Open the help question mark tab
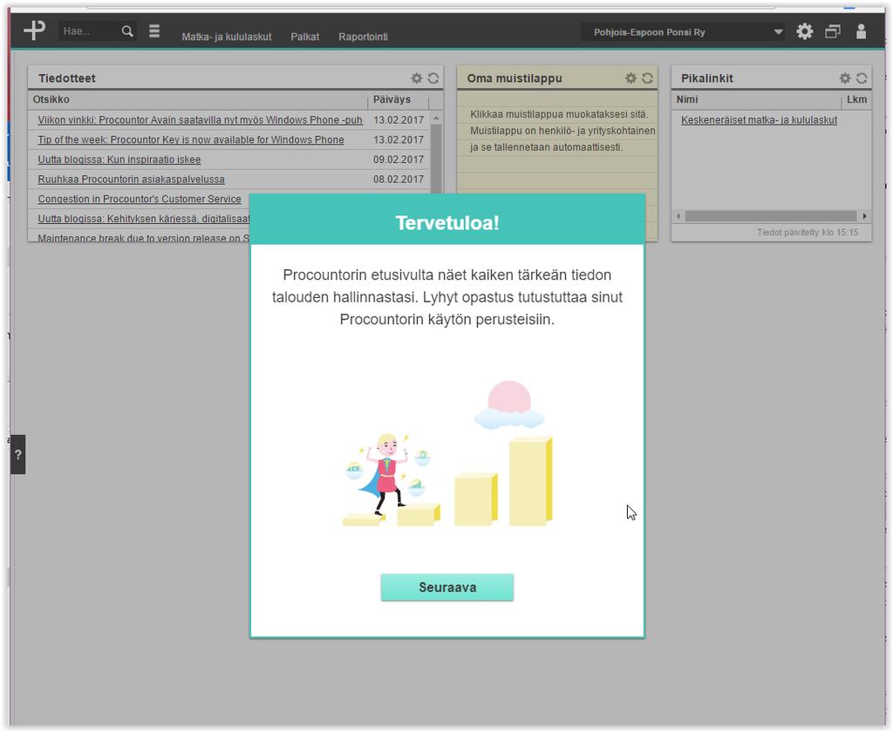Screen dimensions: 893x732 point(17,454)
